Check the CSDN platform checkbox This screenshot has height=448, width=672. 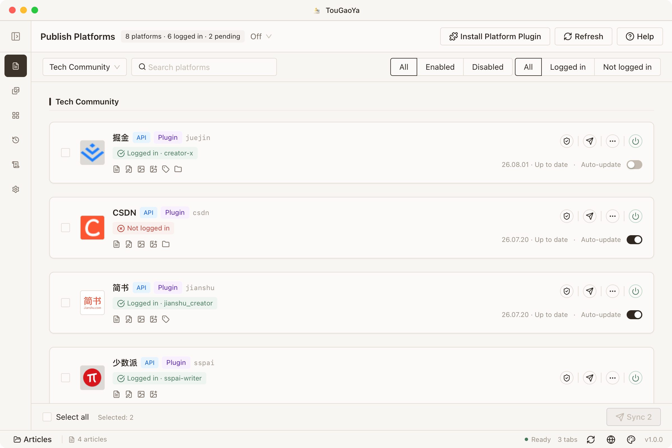pyautogui.click(x=66, y=228)
